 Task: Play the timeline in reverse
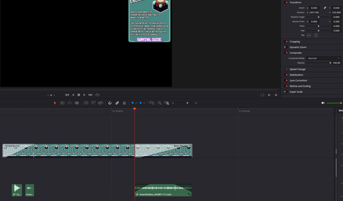coord(73,95)
